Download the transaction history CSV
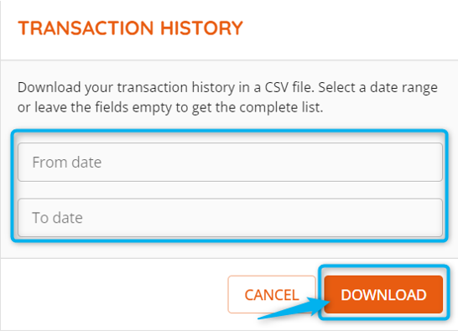Image resolution: width=458 pixels, height=331 pixels. [x=383, y=294]
